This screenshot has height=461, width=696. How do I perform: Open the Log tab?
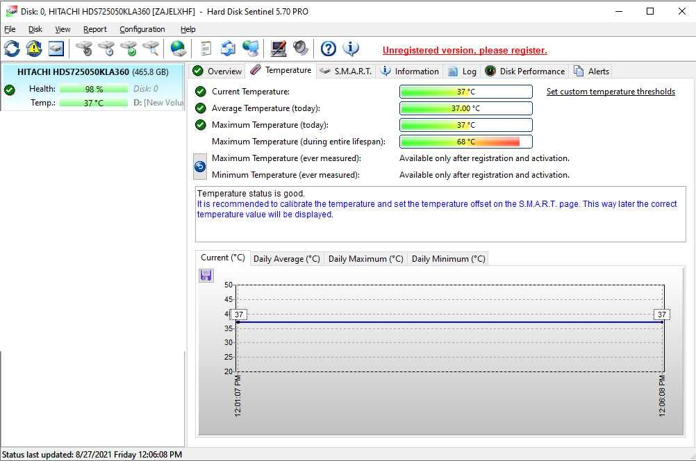click(x=462, y=72)
